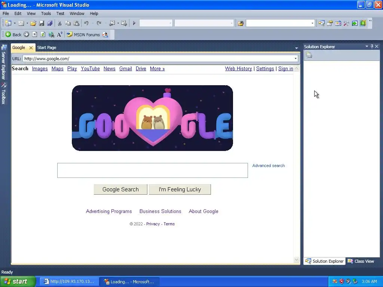
Task: Click MSDN Forums toolbar button
Action: (83, 34)
